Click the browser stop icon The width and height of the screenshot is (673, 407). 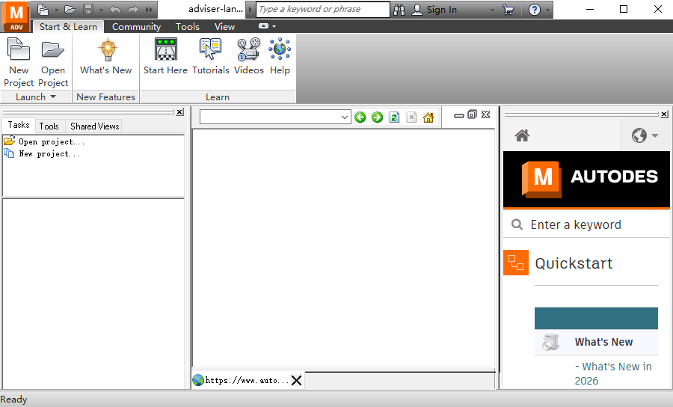point(411,117)
